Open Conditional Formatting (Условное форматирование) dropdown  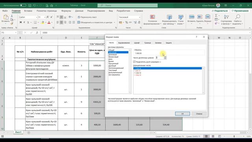(152, 20)
